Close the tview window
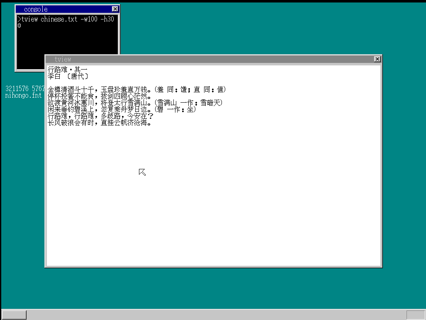This screenshot has height=320, width=426. point(377,59)
